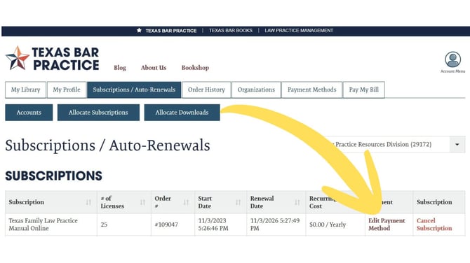Click Texas Bar Practice in top bar
This screenshot has height=263, width=470.
171,31
